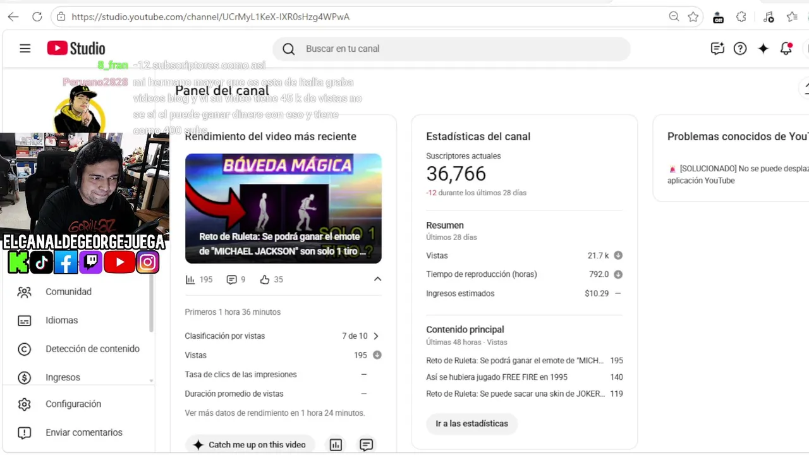This screenshot has height=455, width=809.
Task: Click the media control music icon in toolbar
Action: click(x=769, y=17)
